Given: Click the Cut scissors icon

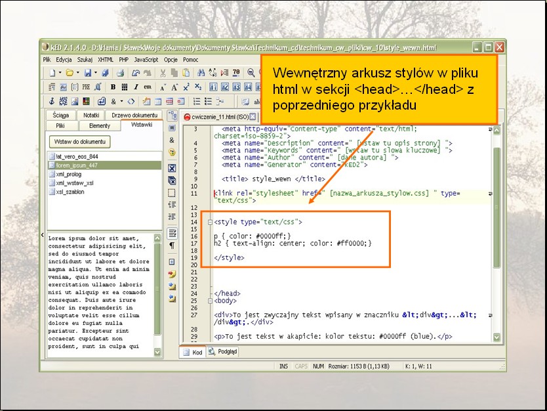Looking at the screenshot, I should tap(162, 73).
